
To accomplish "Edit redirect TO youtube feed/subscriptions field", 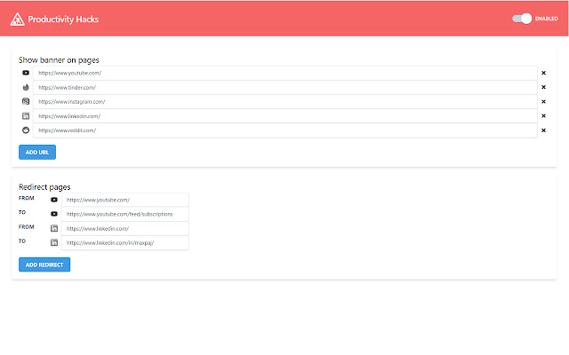I will click(124, 214).
